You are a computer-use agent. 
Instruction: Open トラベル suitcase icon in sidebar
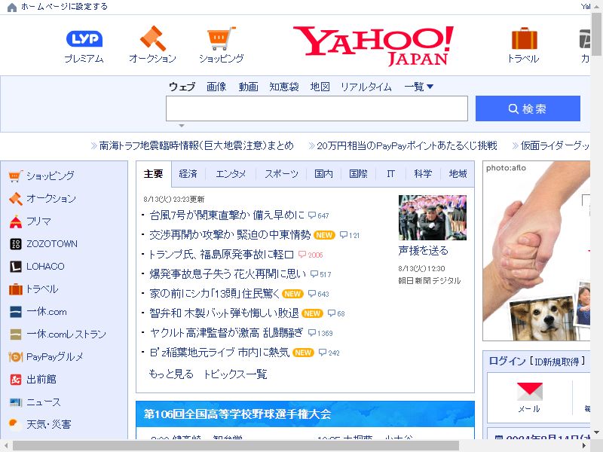coord(15,289)
